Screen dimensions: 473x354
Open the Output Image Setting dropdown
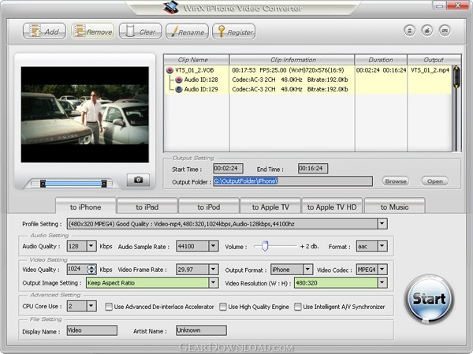[214, 283]
